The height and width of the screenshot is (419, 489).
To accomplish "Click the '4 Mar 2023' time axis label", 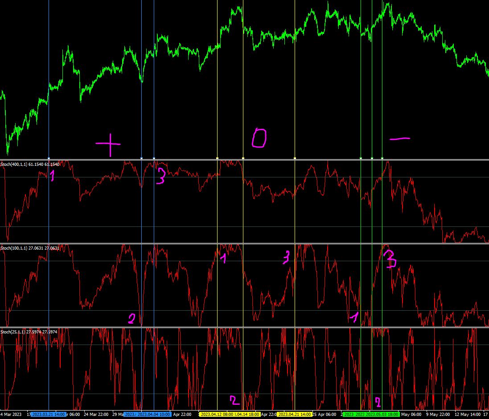I will [11, 415].
